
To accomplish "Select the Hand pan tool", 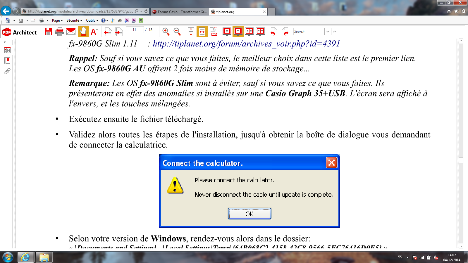I will 83,32.
